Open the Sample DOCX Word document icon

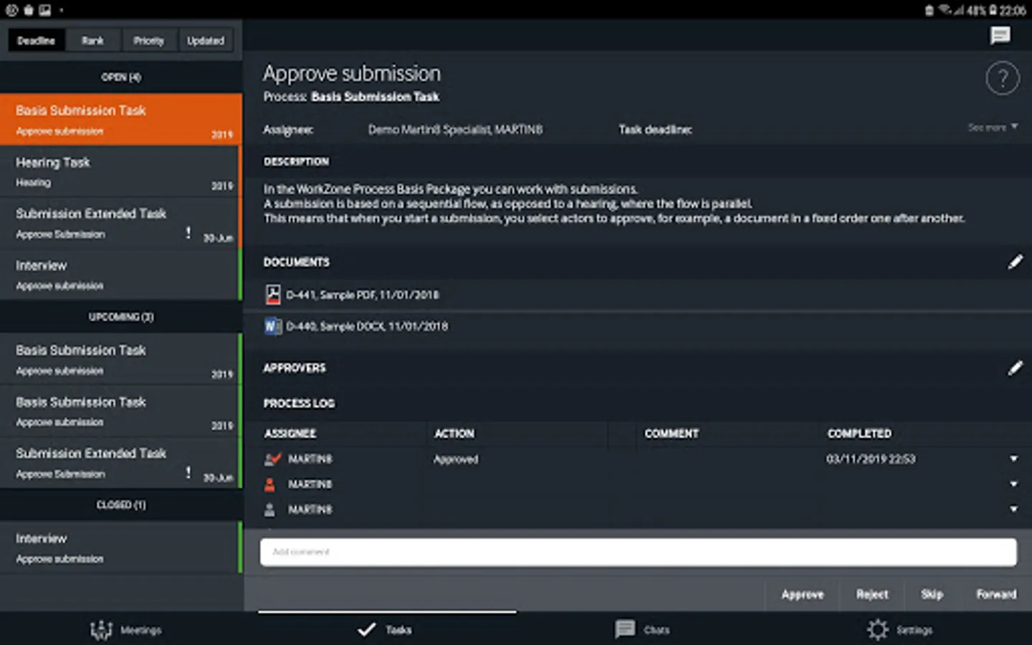(x=272, y=326)
